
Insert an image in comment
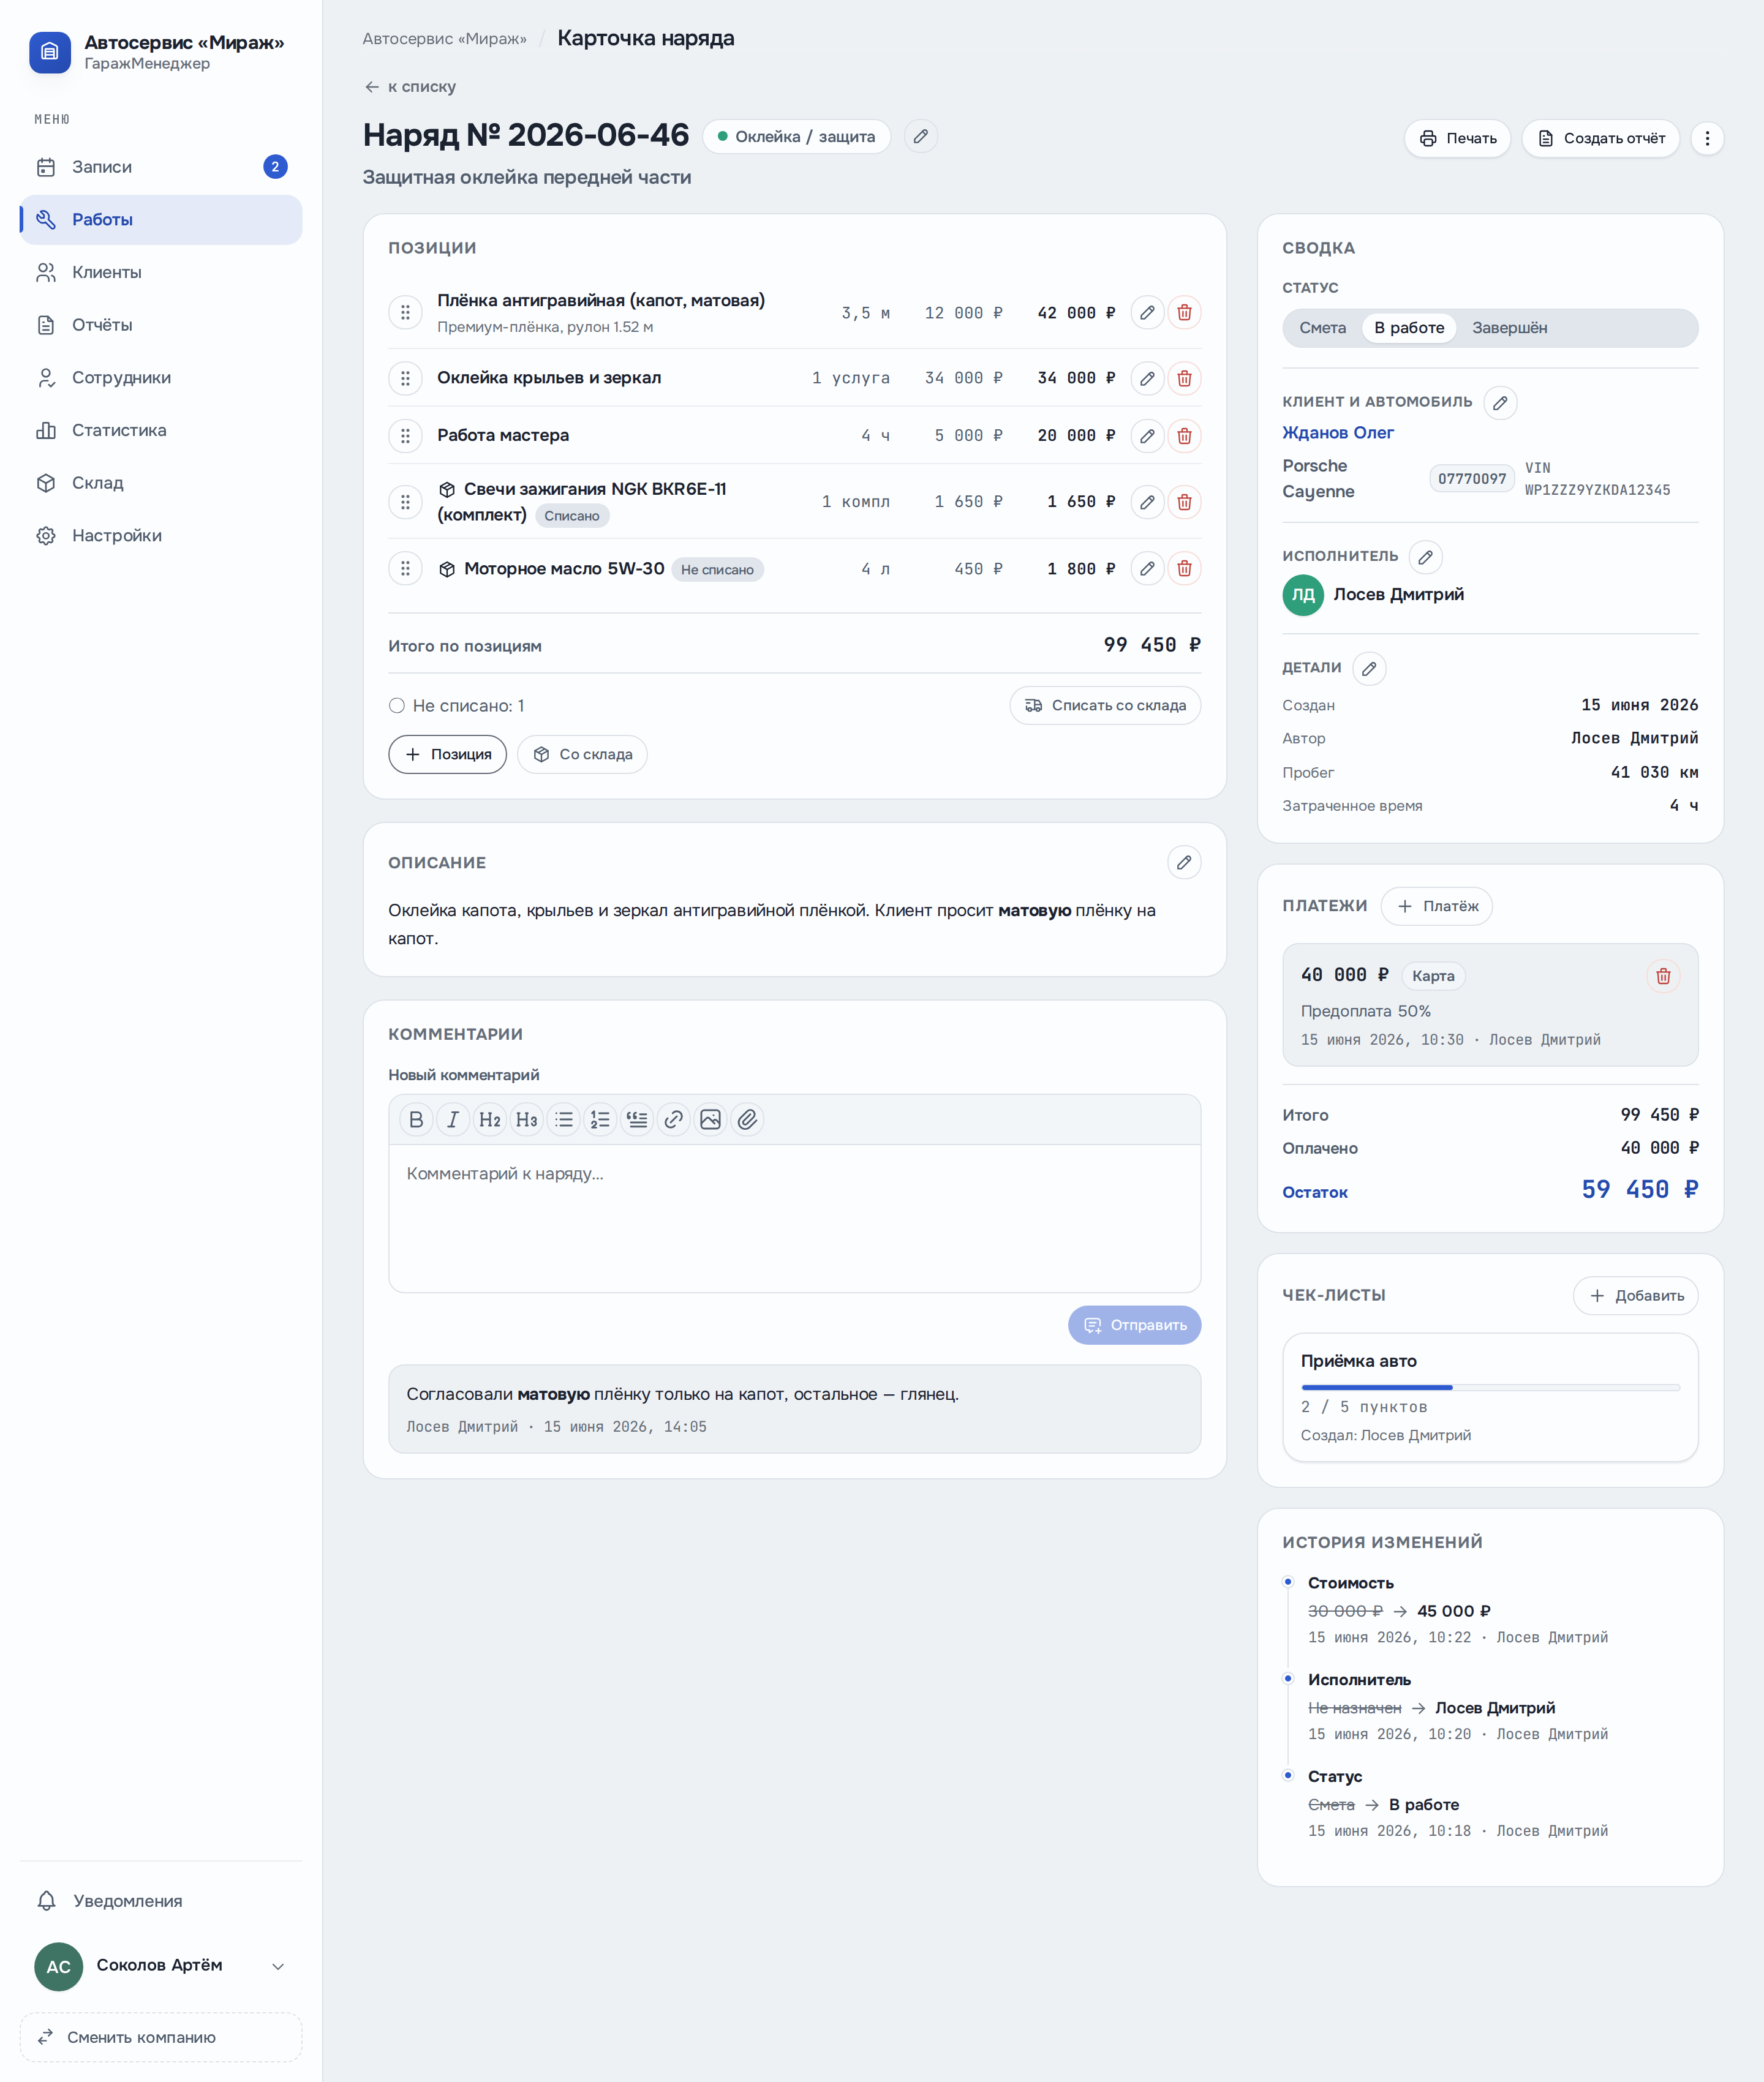tap(710, 1121)
